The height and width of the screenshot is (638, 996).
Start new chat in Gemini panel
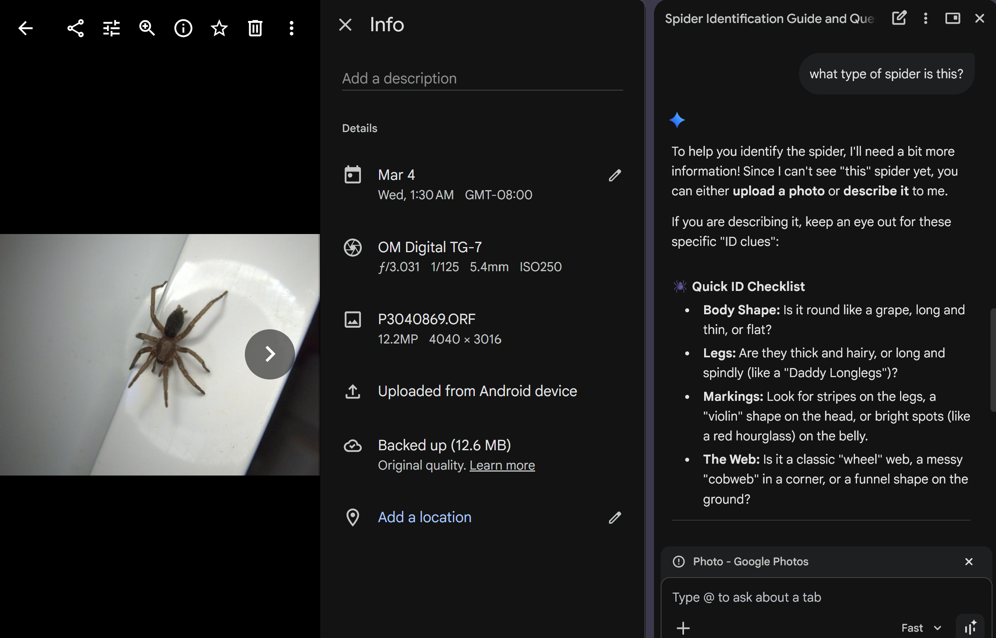[899, 18]
